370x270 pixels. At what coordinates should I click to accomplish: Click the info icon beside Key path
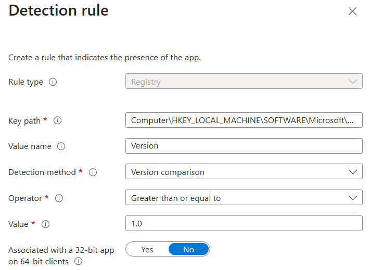pos(58,120)
